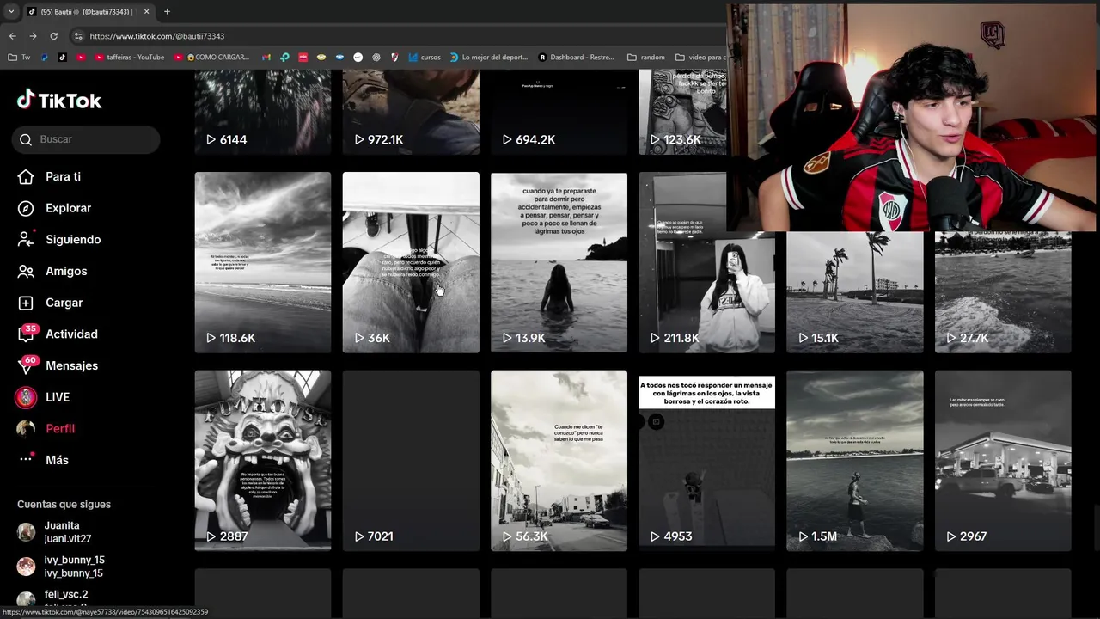Open the video with 1.5M views
Screen dimensions: 1100x619
point(855,460)
